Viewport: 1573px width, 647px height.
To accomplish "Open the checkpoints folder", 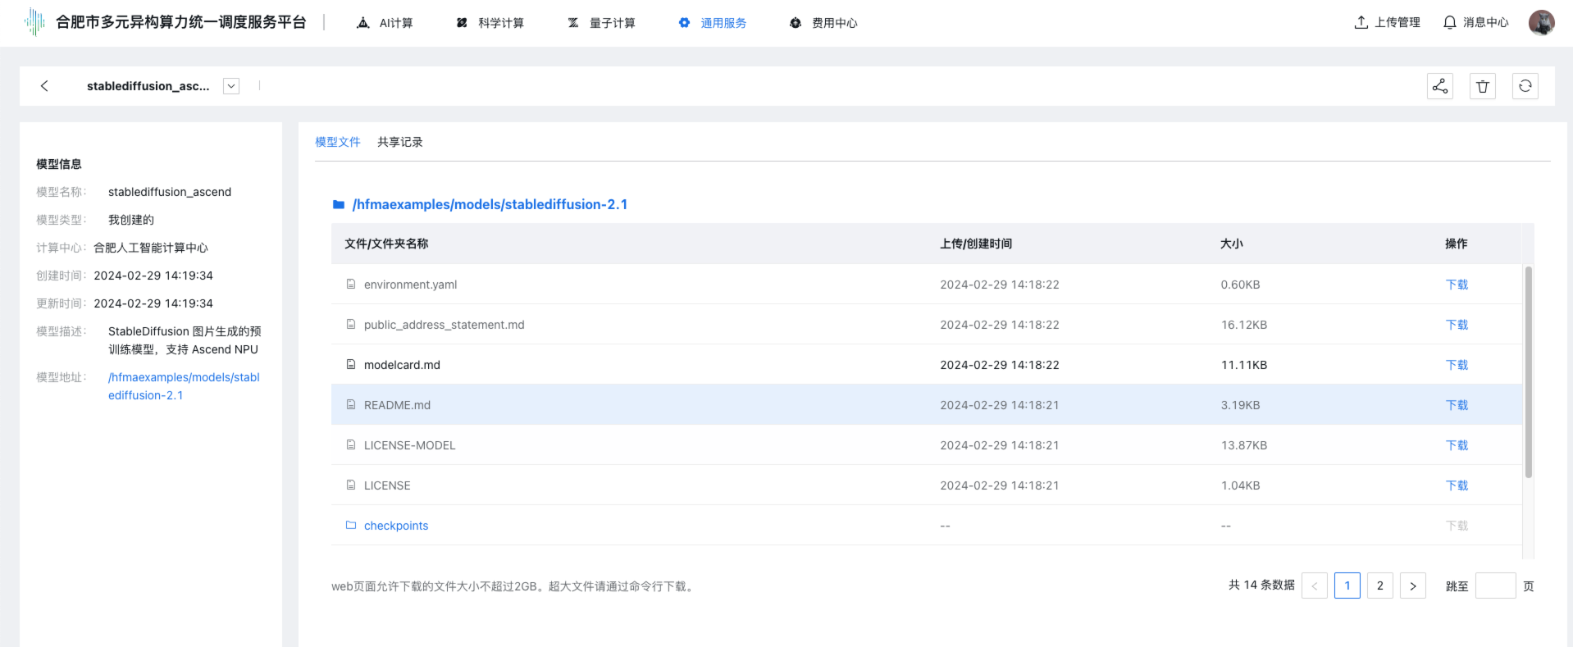I will [395, 526].
